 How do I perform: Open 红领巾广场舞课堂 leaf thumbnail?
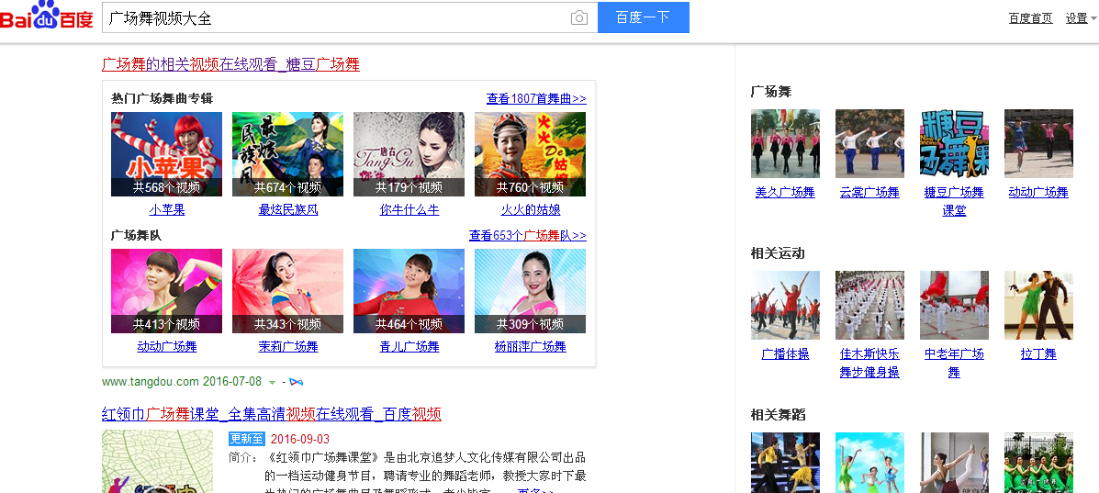pyautogui.click(x=158, y=462)
